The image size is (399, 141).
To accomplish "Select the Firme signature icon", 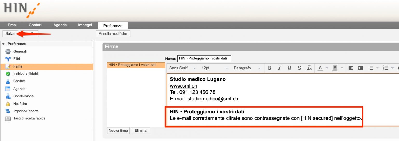I will coord(8,66).
